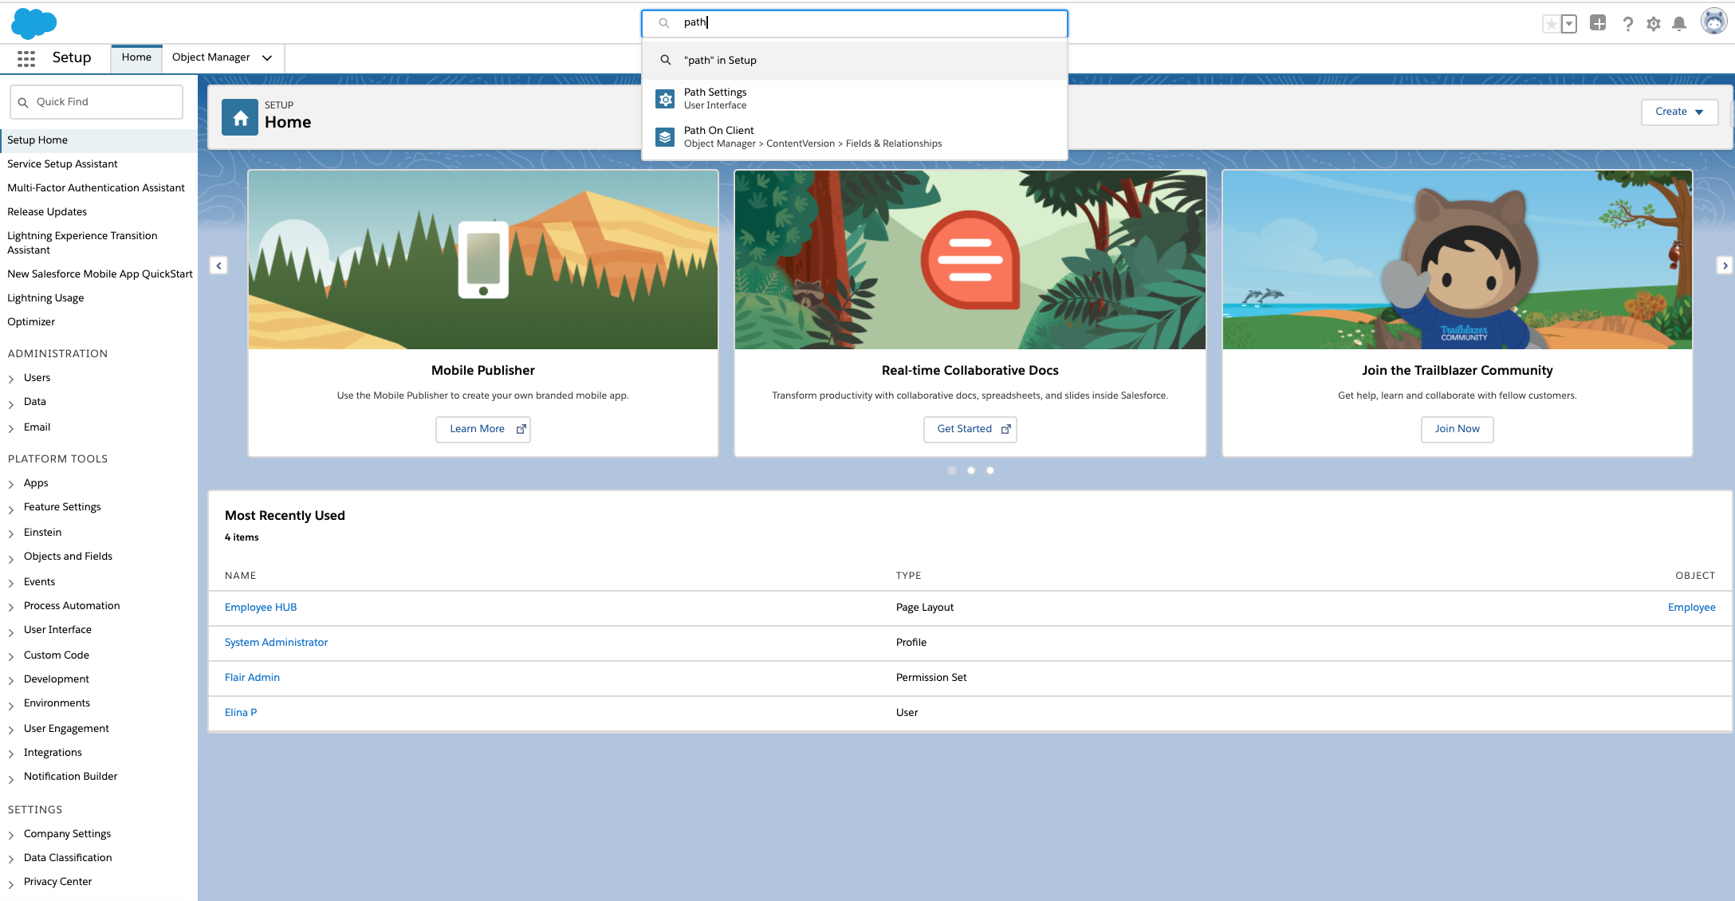1735x901 pixels.
Task: Open the favorites list dropdown arrow
Action: [x=1569, y=24]
